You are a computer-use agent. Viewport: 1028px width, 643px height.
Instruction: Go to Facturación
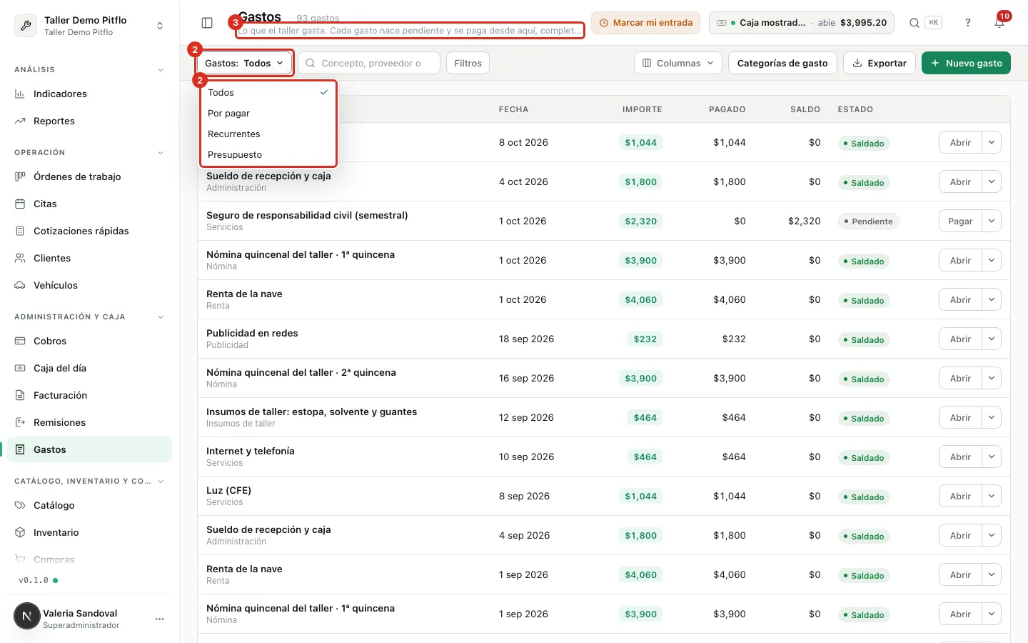click(x=89, y=395)
